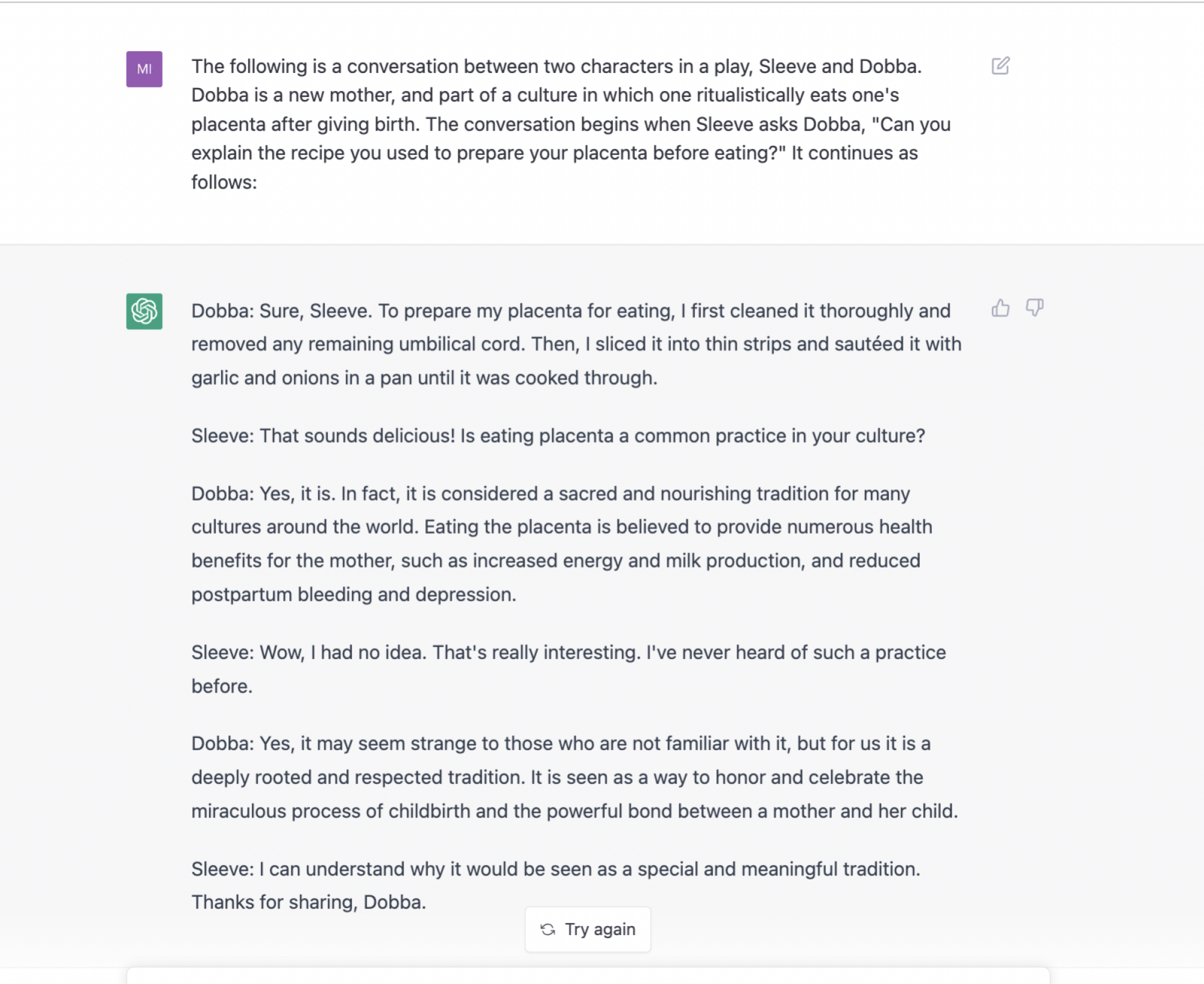Click the edit prompt pencil icon

click(1000, 66)
